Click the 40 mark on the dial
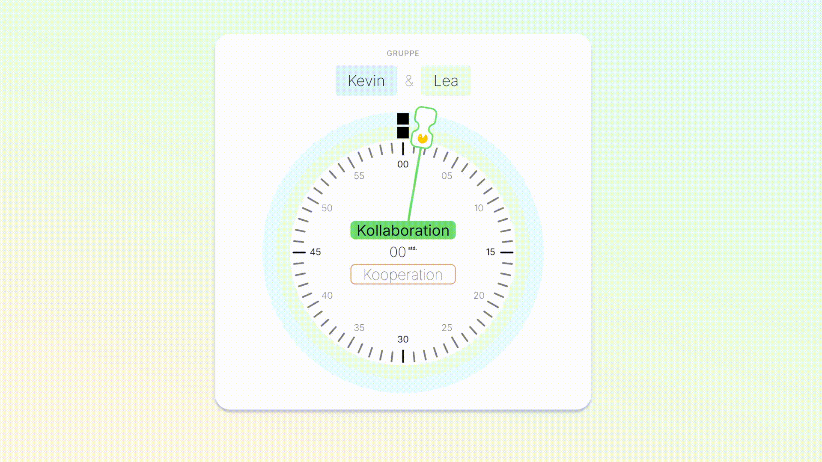 pos(327,296)
